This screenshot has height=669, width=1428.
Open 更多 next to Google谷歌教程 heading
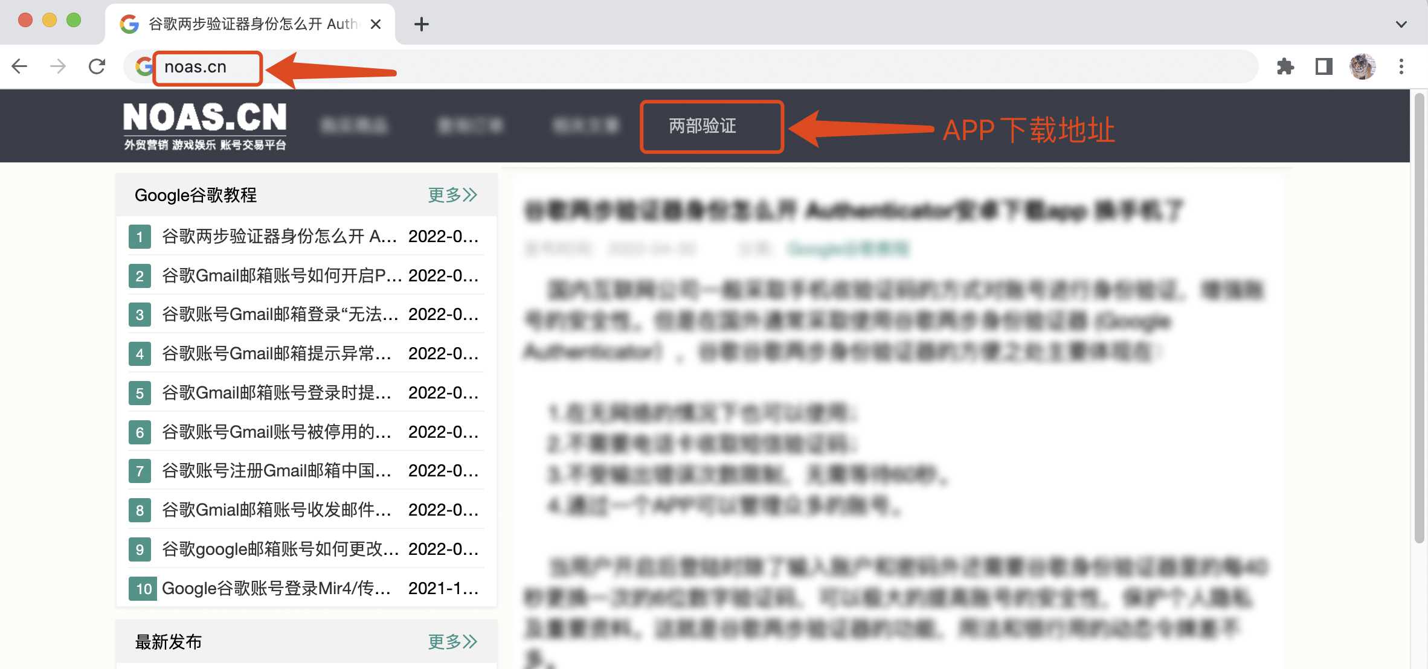452,194
